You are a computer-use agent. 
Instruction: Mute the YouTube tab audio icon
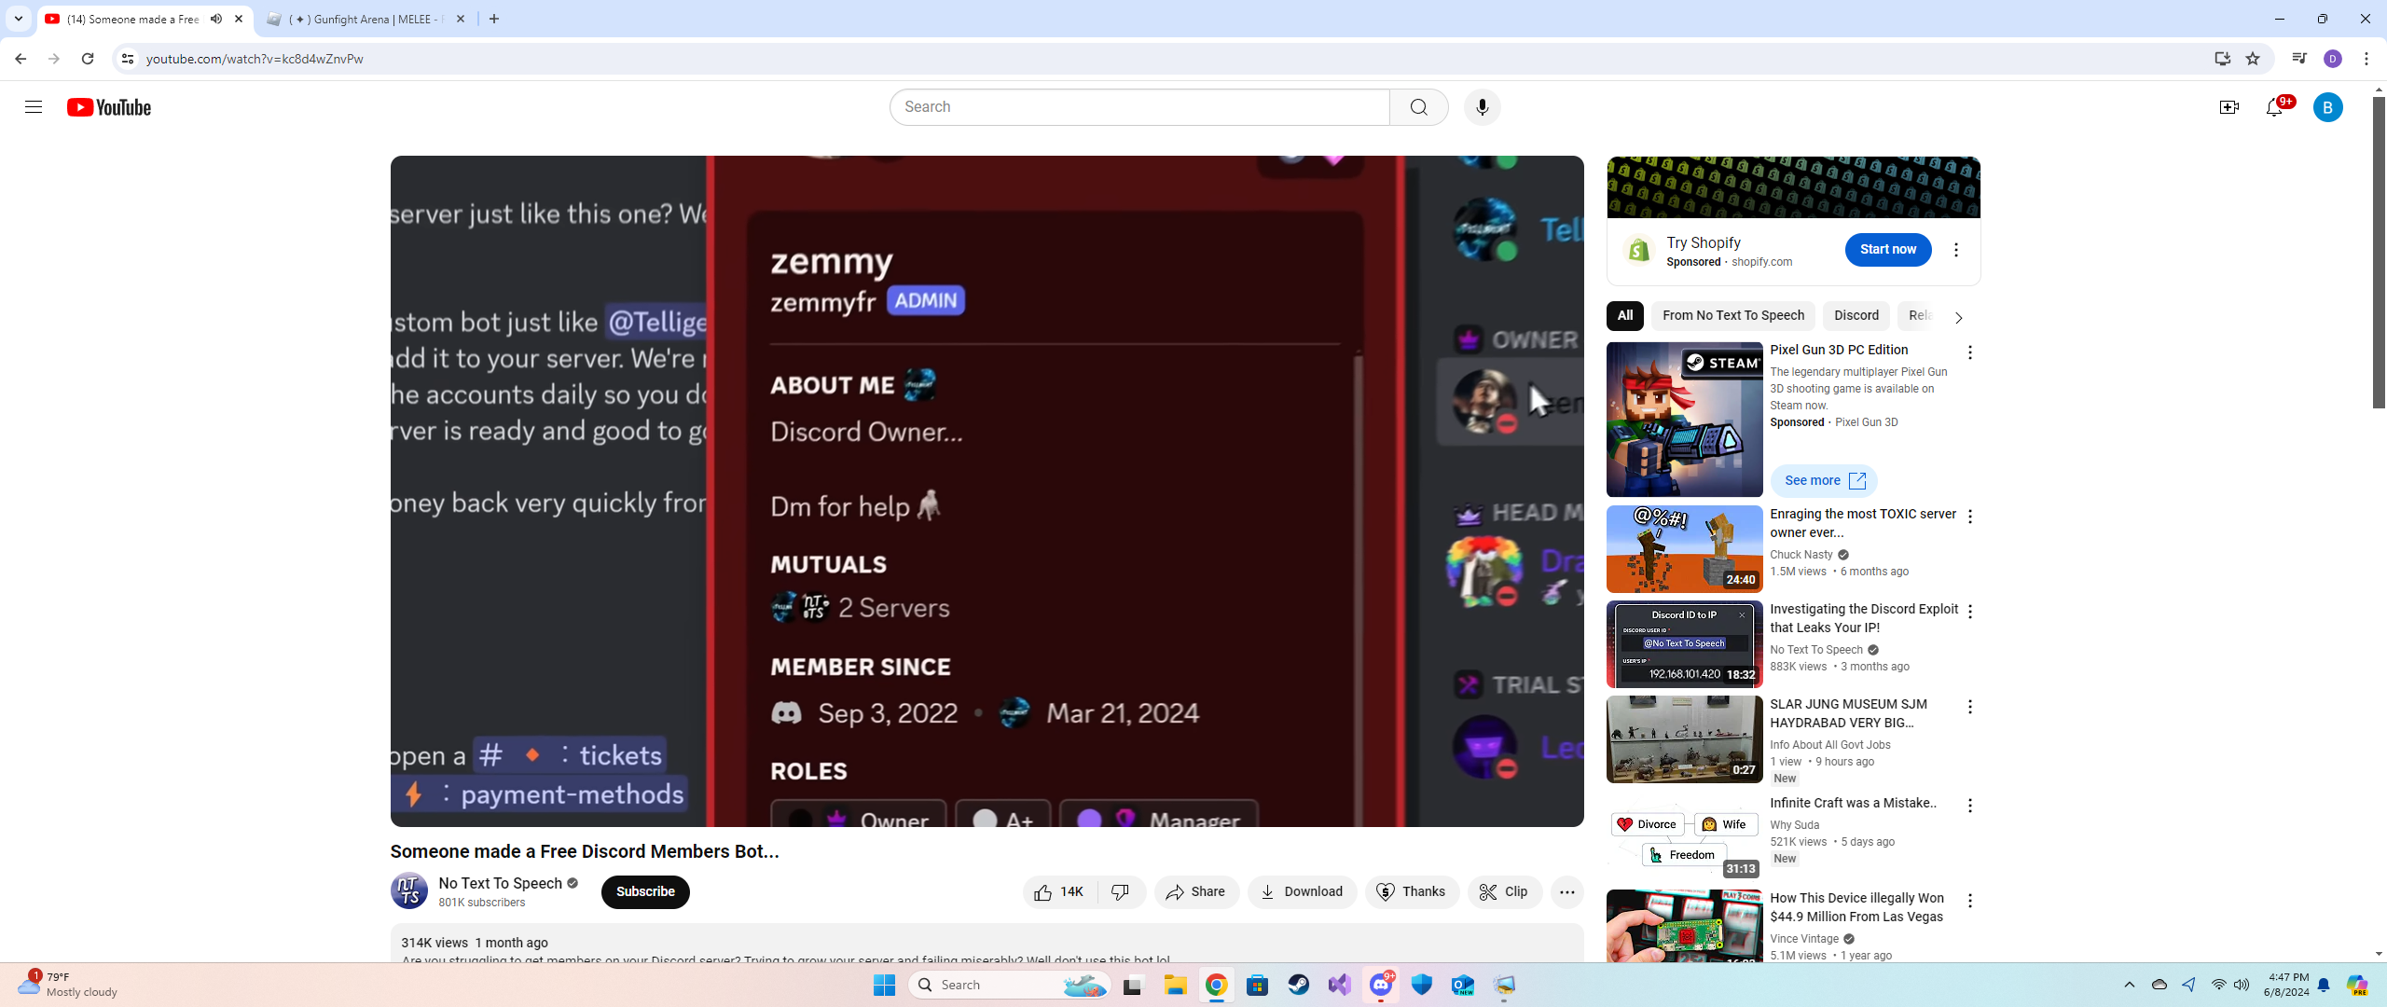(x=216, y=19)
